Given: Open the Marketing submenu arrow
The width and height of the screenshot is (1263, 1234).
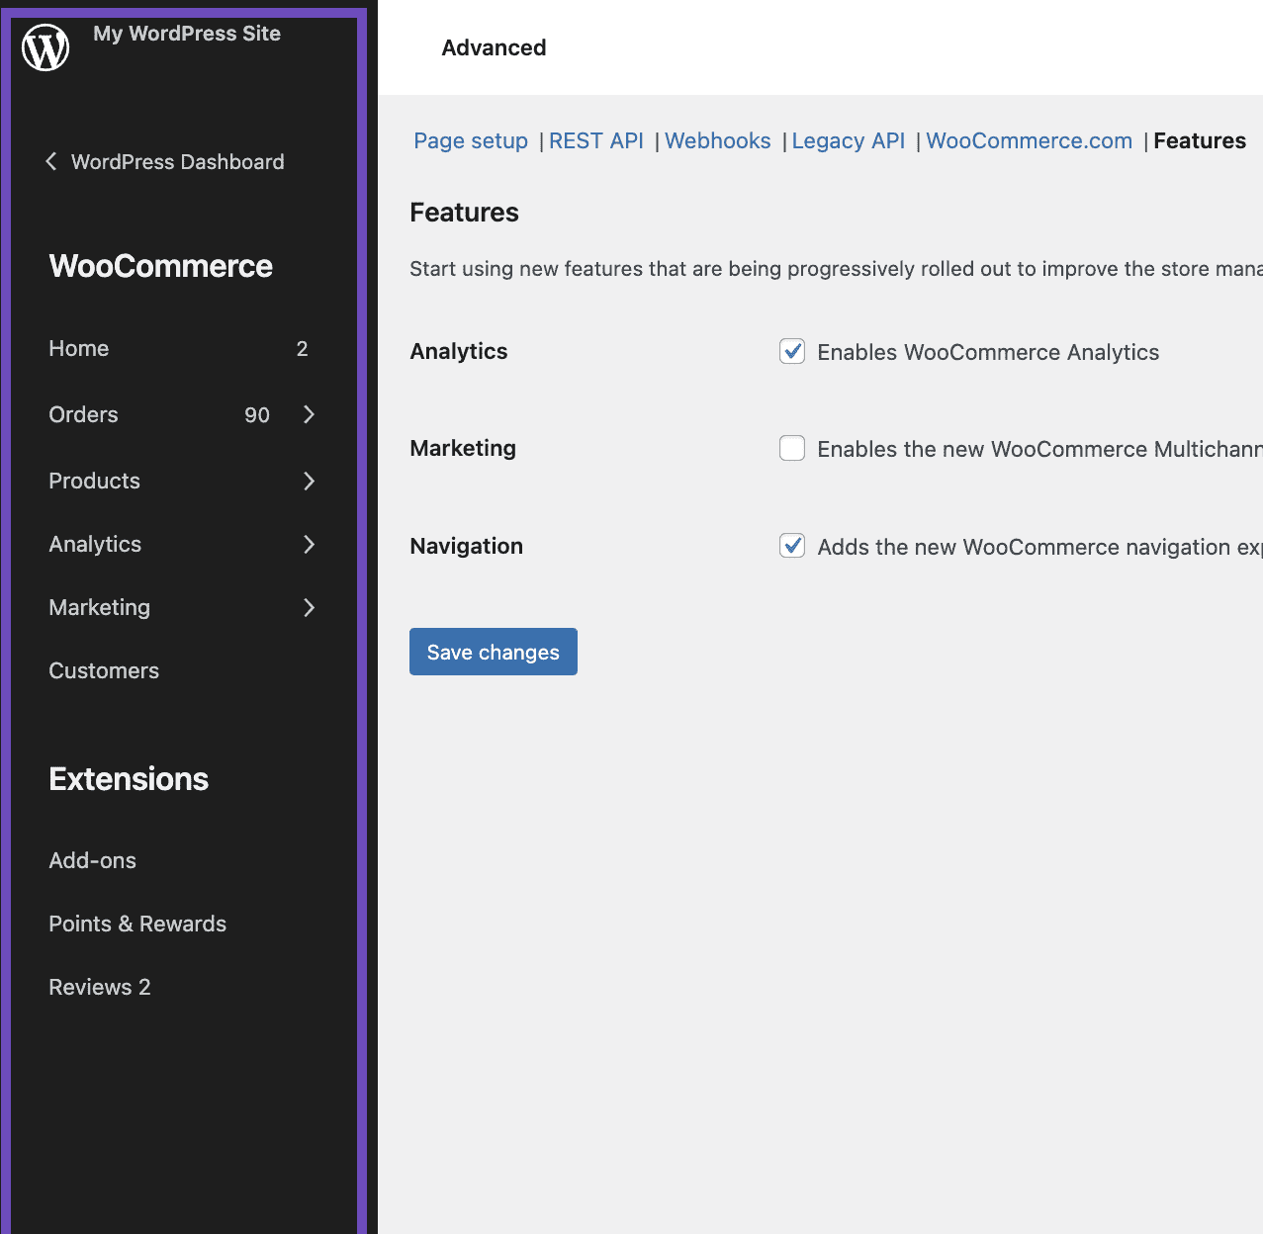Looking at the screenshot, I should [x=309, y=607].
